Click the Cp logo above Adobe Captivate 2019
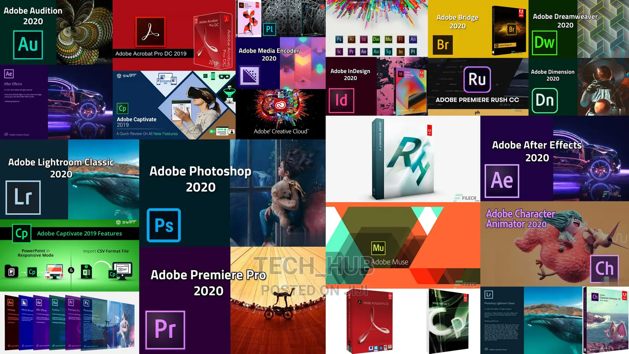629x354 pixels. point(123,108)
